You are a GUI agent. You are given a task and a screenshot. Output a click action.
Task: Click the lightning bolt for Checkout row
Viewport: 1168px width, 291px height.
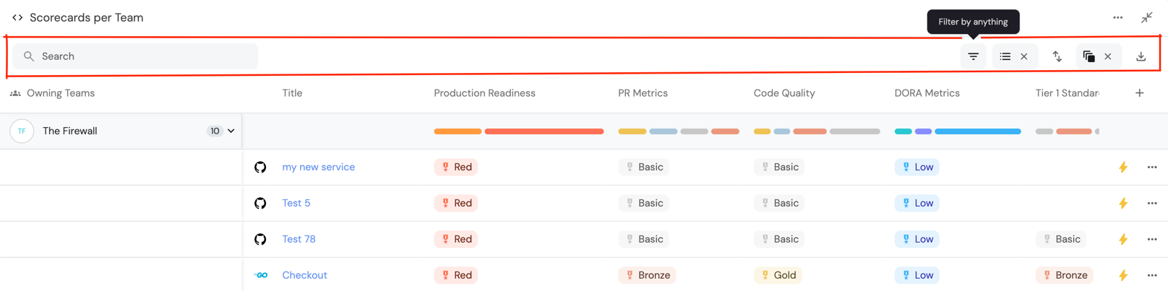(1122, 275)
